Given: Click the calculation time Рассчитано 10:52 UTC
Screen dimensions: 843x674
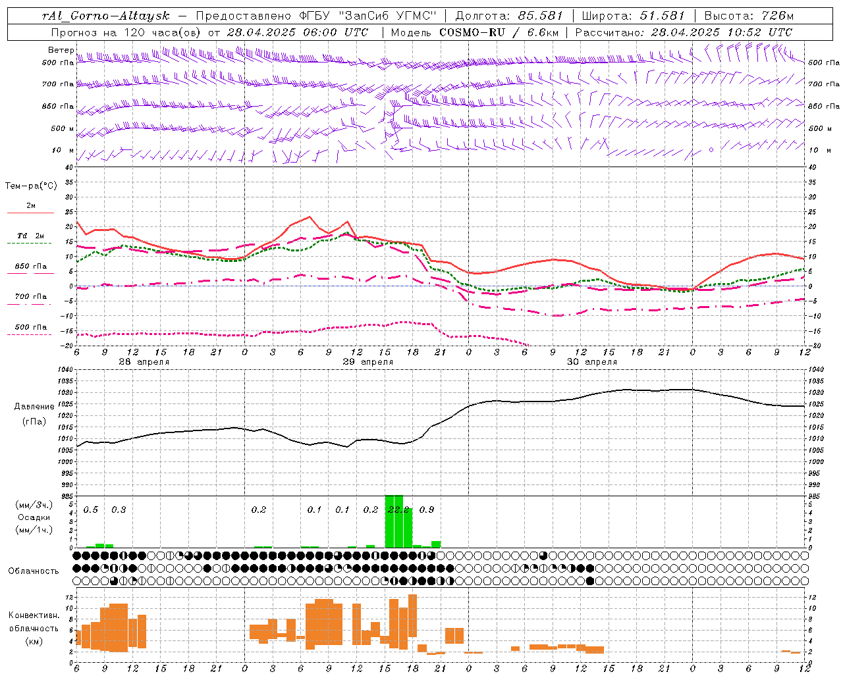Looking at the screenshot, I should [x=684, y=32].
